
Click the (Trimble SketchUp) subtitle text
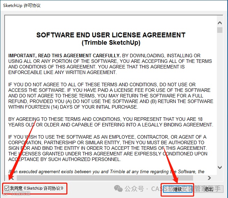(111, 43)
